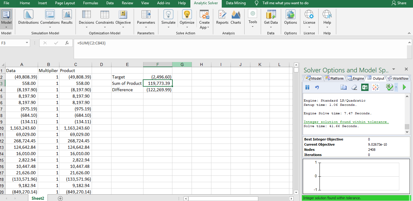Run the solver with green play button
Viewport: 413px width, 201px height.
404,87
